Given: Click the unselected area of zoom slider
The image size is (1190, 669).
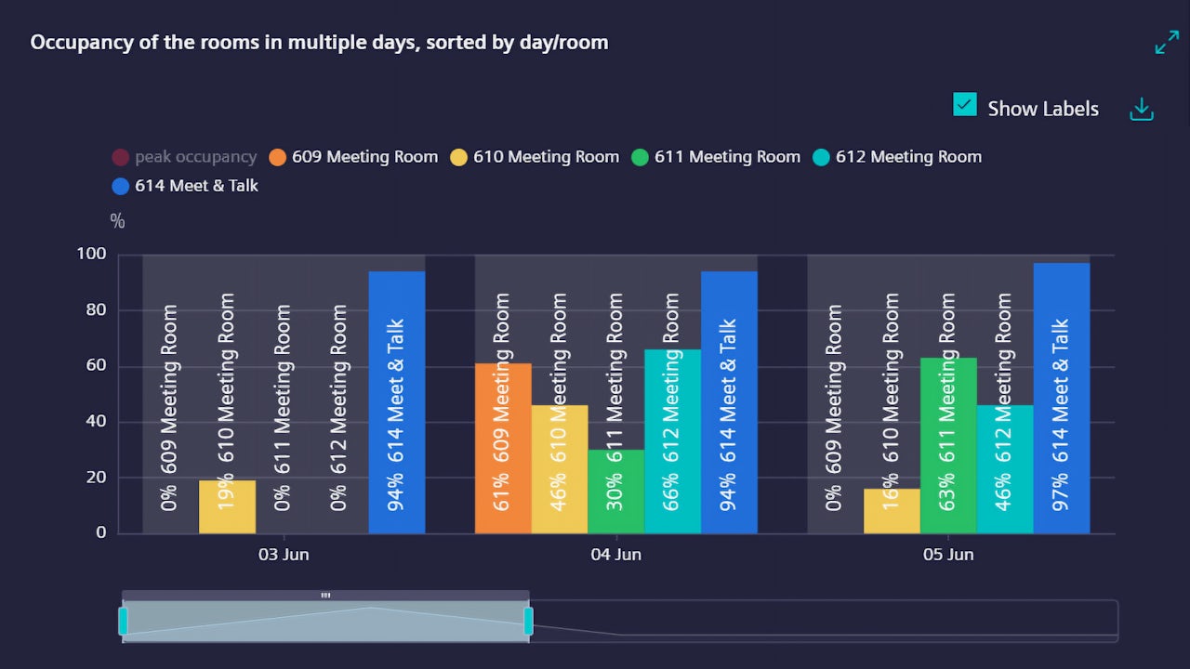Looking at the screenshot, I should coord(826,621).
